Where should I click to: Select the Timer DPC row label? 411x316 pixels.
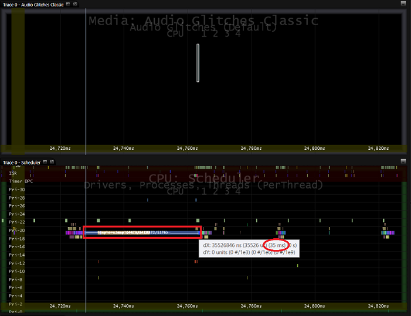coord(21,181)
